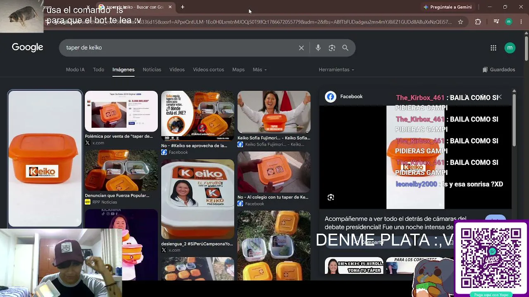Open a new browser tab
This screenshot has height=297, width=529.
183,7
